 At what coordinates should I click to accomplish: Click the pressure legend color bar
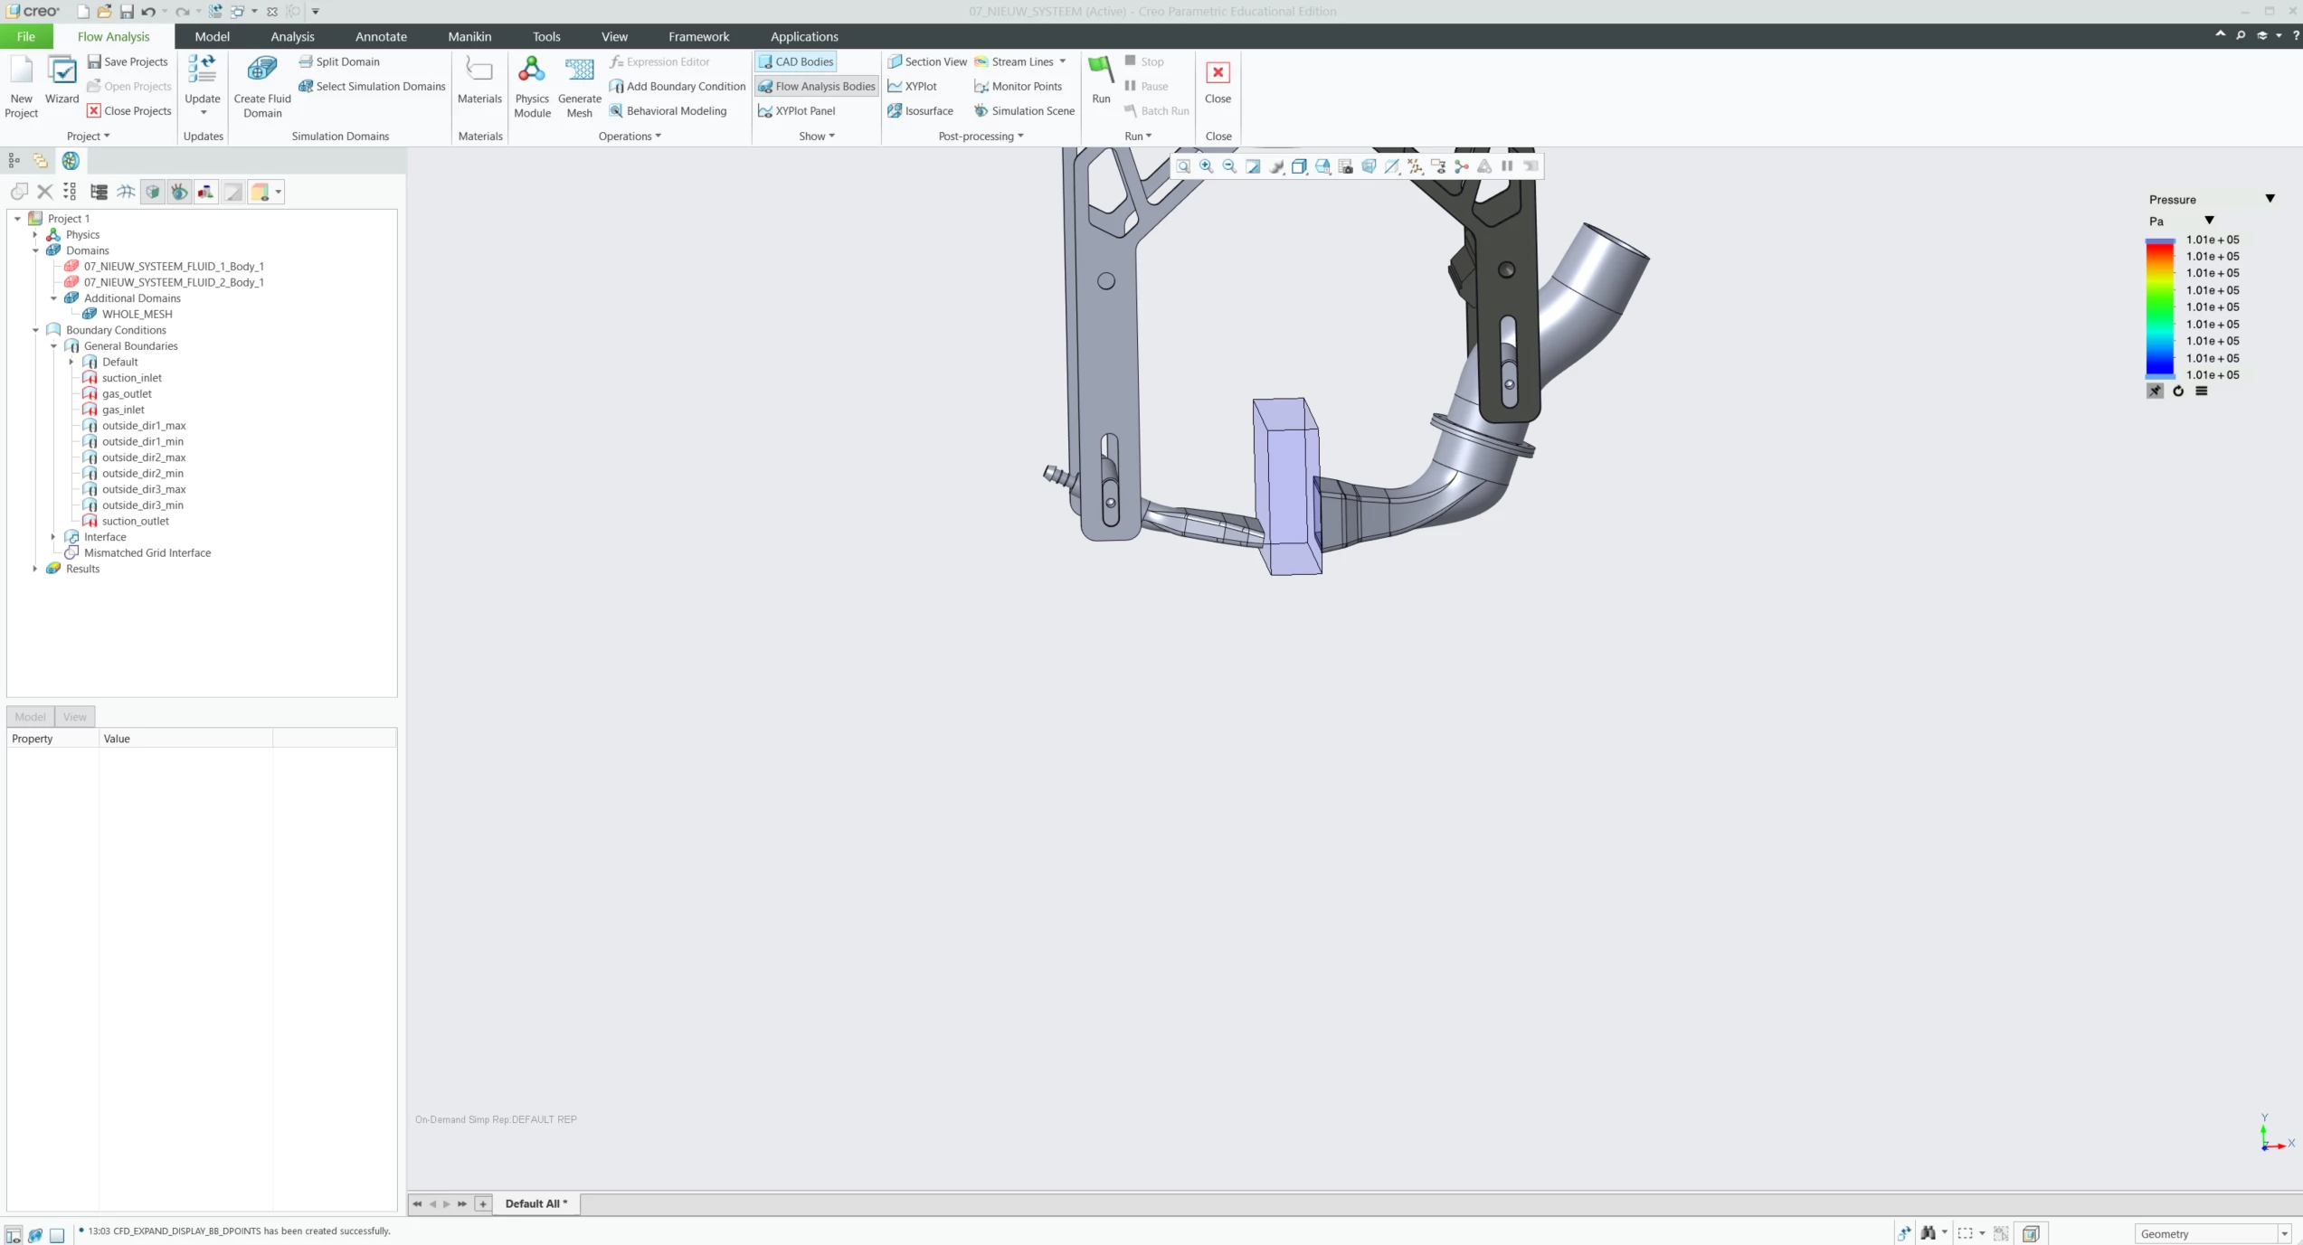coord(2159,307)
